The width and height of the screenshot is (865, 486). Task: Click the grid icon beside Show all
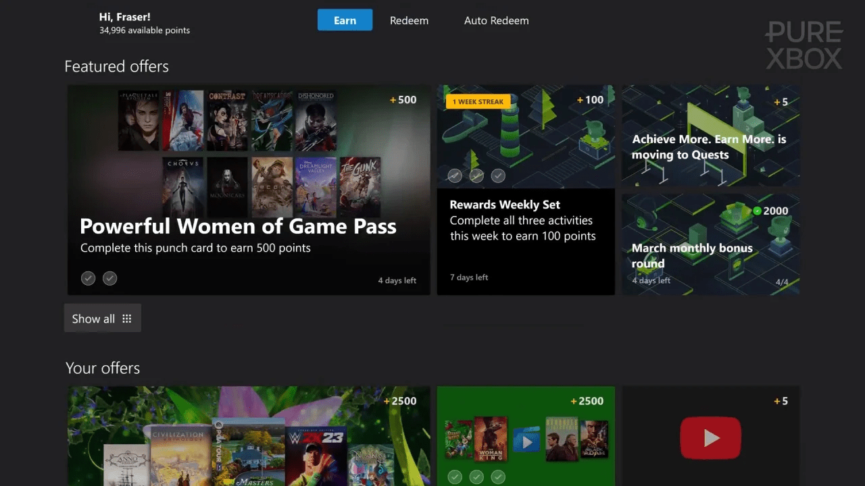(x=127, y=319)
